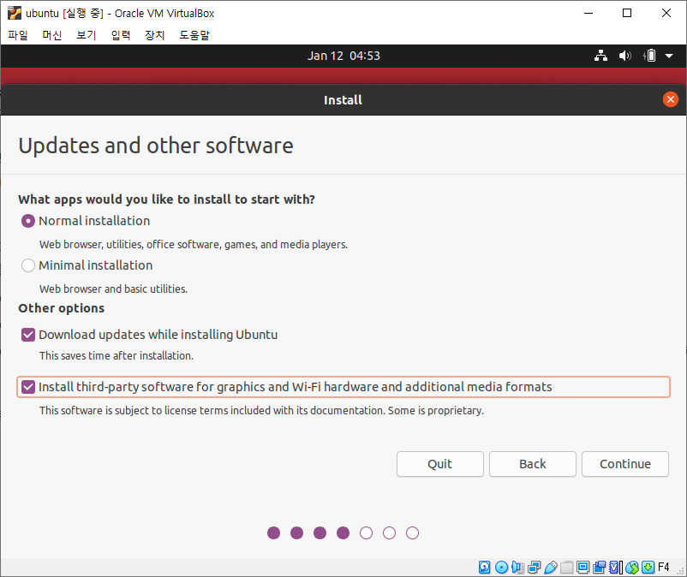This screenshot has width=687, height=577.
Task: Open the 장치 menu
Action: [x=155, y=35]
